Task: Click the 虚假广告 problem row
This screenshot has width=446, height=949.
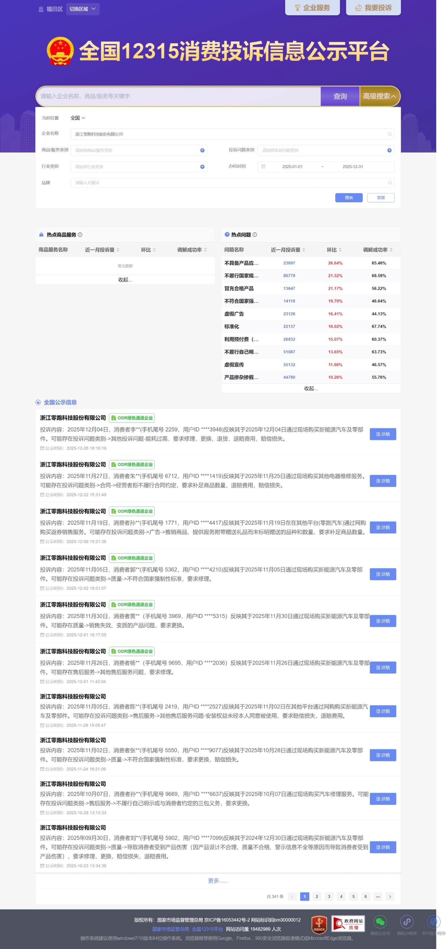Action: click(311, 314)
